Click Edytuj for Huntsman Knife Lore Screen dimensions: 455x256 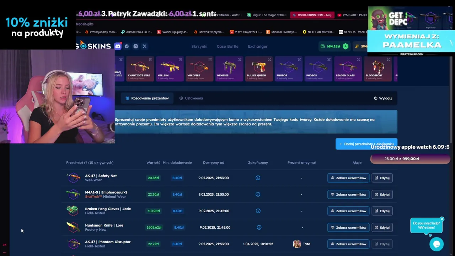click(382, 228)
